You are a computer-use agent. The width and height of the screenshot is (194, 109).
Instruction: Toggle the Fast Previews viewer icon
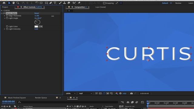96,94
